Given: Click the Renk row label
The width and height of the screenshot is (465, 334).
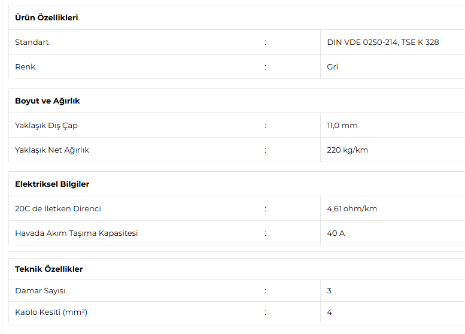Looking at the screenshot, I should pos(25,67).
